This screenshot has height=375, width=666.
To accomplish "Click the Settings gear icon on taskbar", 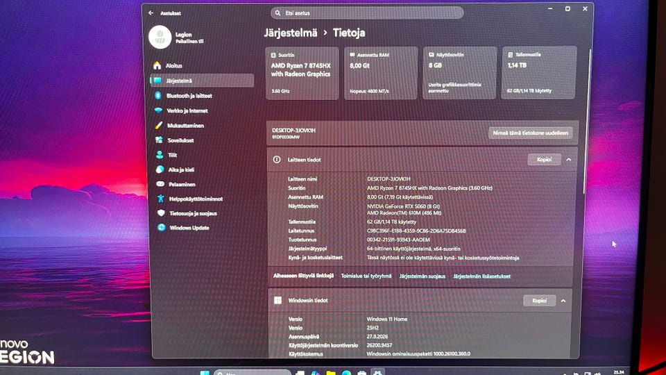I will click(377, 372).
